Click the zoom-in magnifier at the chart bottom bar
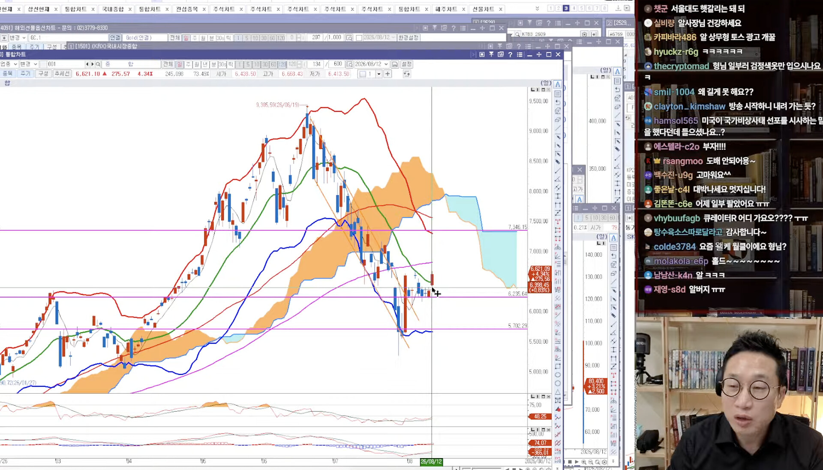 click(x=584, y=462)
